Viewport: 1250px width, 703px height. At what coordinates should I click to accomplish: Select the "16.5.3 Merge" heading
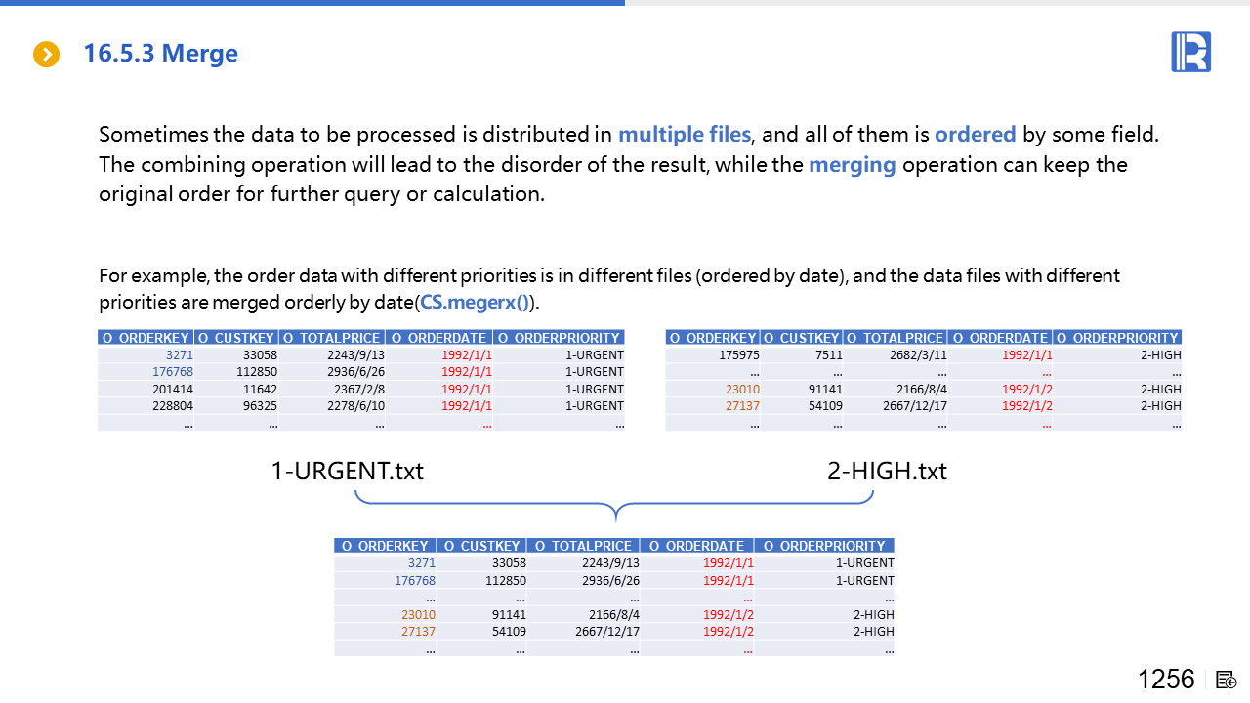pyautogui.click(x=160, y=53)
